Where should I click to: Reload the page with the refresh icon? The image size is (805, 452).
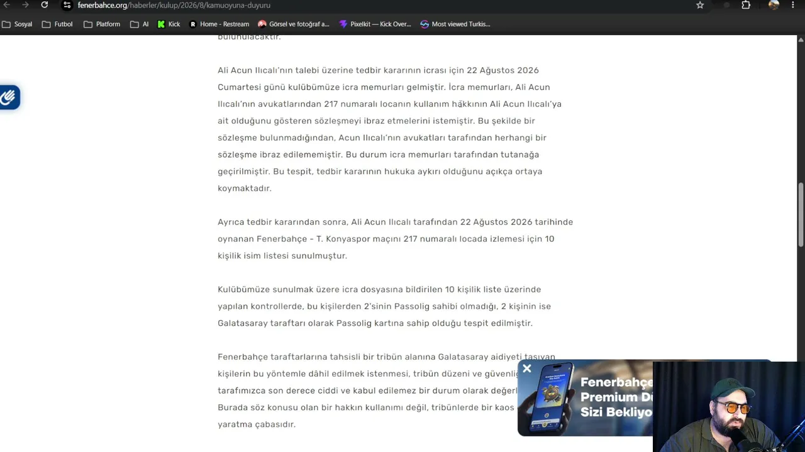pyautogui.click(x=44, y=5)
